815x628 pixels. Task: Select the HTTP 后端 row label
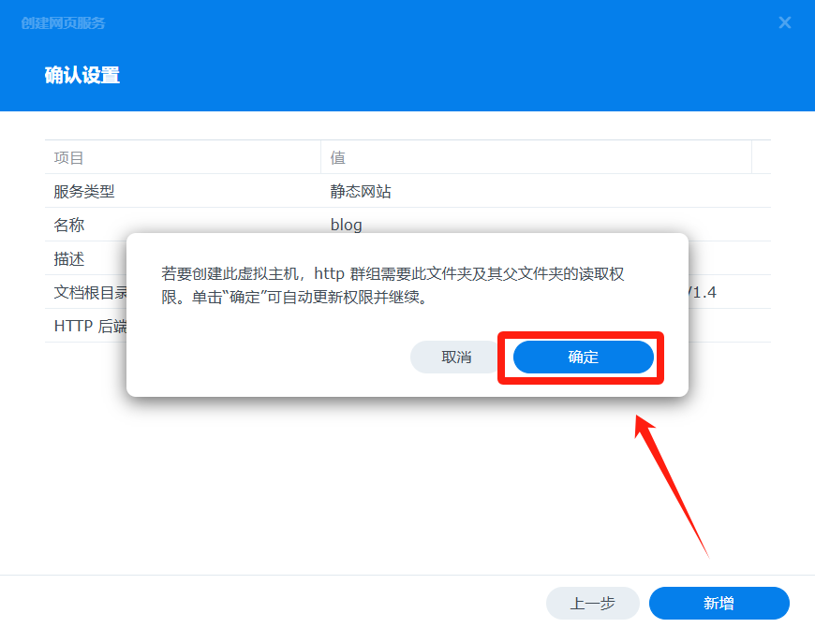point(91,327)
